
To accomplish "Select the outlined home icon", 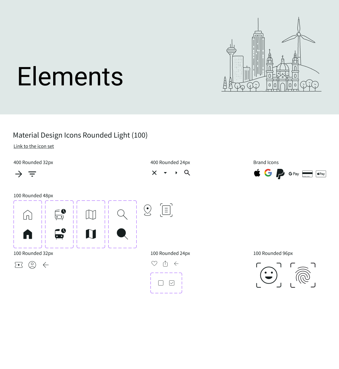I will (x=28, y=214).
